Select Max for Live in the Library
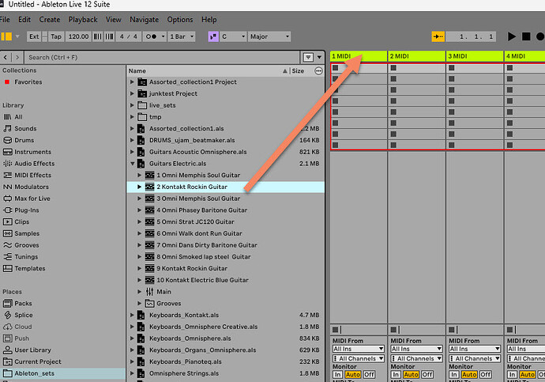The width and height of the screenshot is (545, 382). [x=32, y=199]
